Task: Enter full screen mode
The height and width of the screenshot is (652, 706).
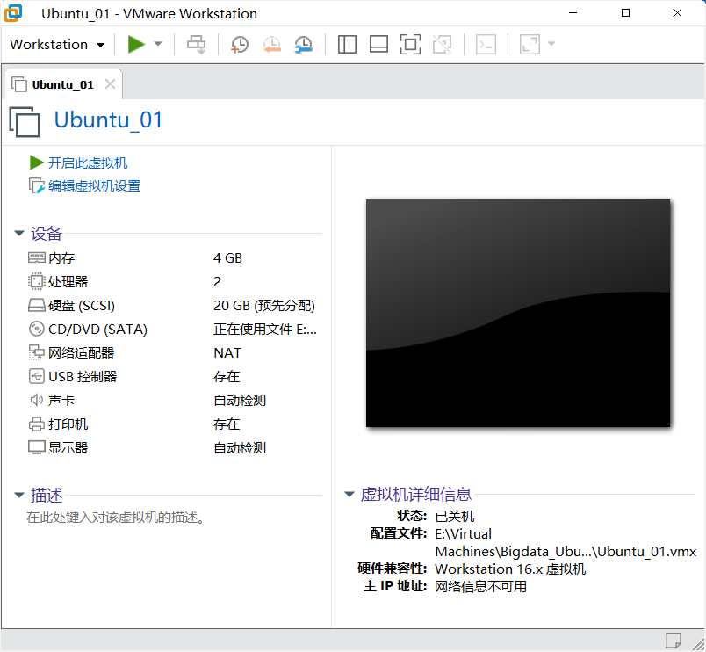Action: pos(410,45)
